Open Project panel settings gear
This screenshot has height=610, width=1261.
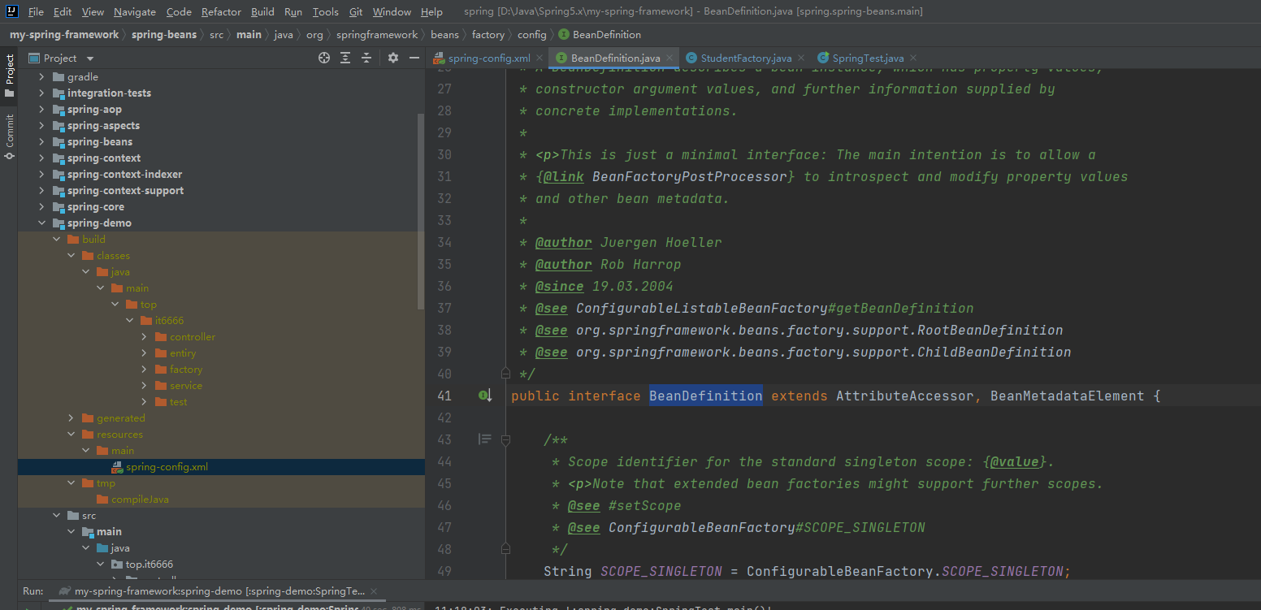[393, 58]
